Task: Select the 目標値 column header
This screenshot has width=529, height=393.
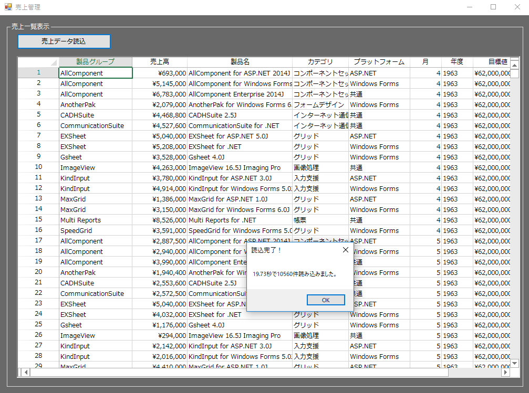Action: pos(492,62)
